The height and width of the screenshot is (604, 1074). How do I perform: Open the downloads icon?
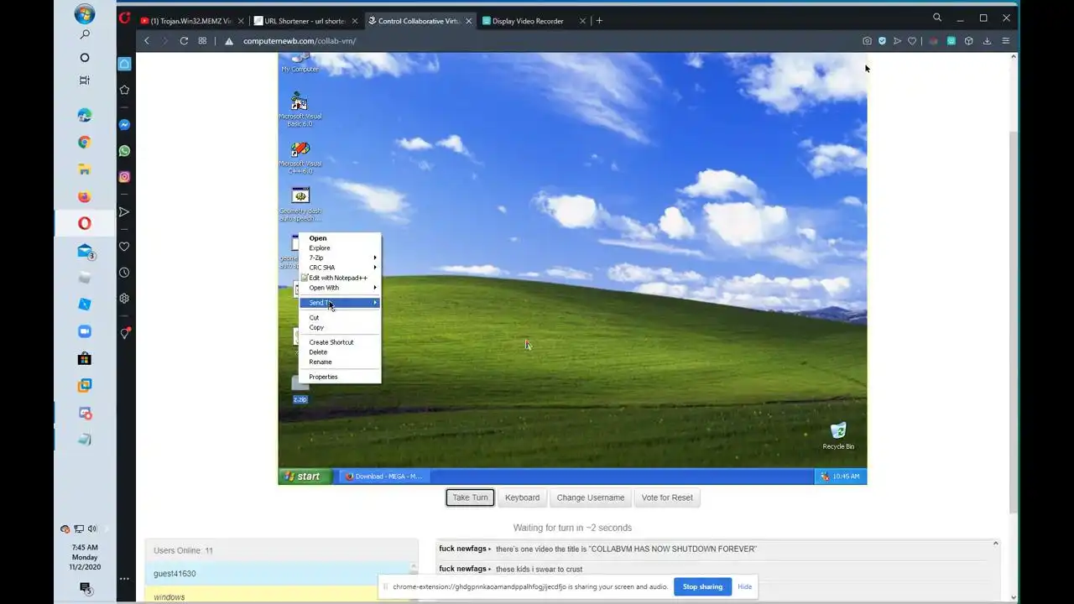987,40
